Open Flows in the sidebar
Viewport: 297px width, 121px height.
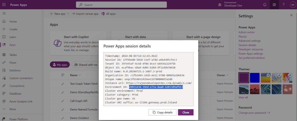pos(13,62)
